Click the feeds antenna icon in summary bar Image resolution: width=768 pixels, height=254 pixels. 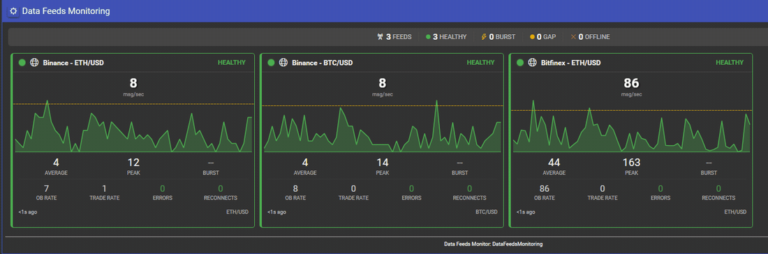(380, 37)
